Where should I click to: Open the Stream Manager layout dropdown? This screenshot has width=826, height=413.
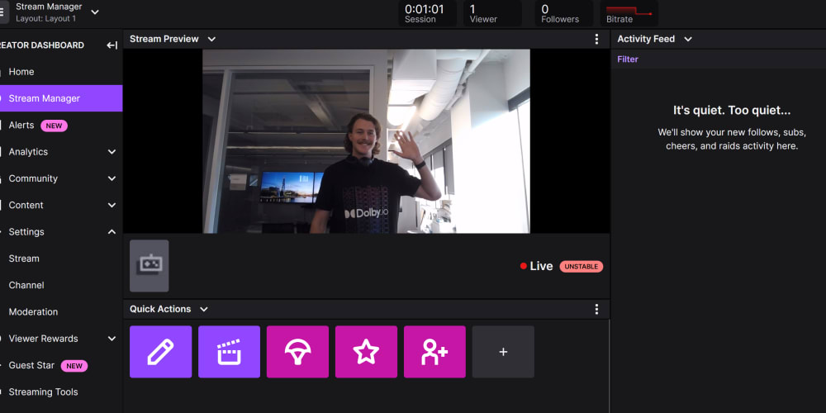click(95, 12)
